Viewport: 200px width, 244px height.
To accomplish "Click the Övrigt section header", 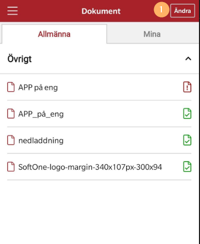I will (99, 59).
